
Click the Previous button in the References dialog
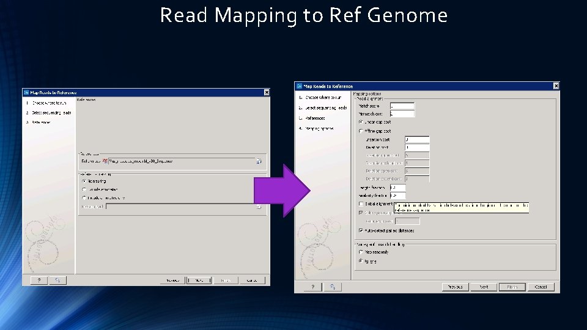coord(172,280)
